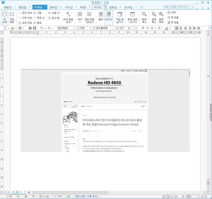Open the 확대/축소 zoom dialog
The image size is (212, 199).
pyautogui.click(x=144, y=18)
